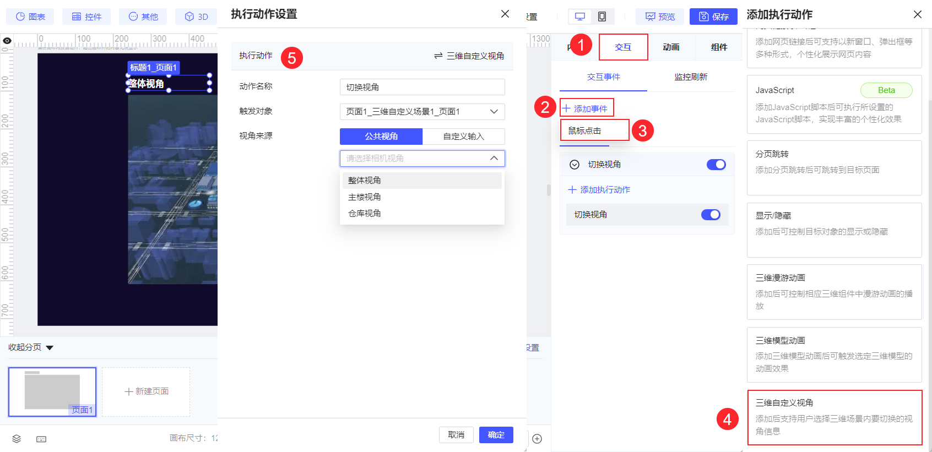Click the plus icon beside 添加执行动作
The width and height of the screenshot is (932, 452).
coord(572,189)
